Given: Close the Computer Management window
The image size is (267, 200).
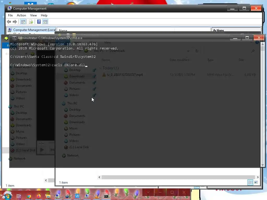Looking at the screenshot, I should tap(256, 8).
